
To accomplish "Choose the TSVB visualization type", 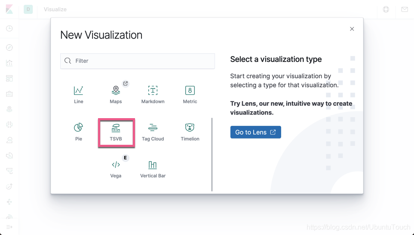I will point(116,132).
